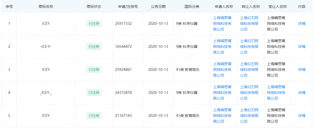Select registration number 16544472

click(x=123, y=47)
